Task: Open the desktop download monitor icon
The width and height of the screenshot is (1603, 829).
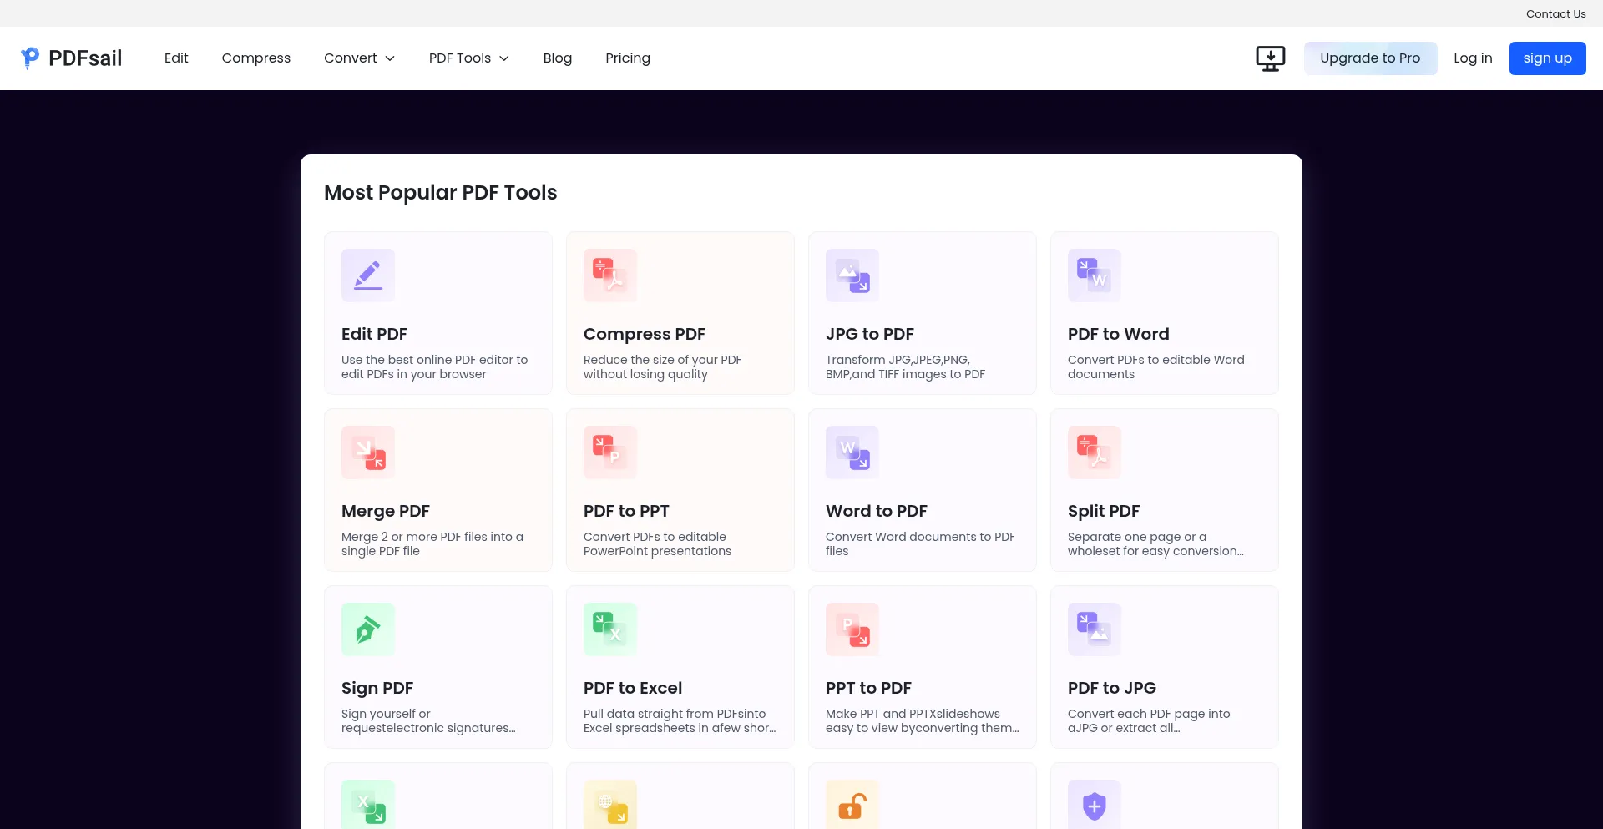Action: pyautogui.click(x=1270, y=58)
